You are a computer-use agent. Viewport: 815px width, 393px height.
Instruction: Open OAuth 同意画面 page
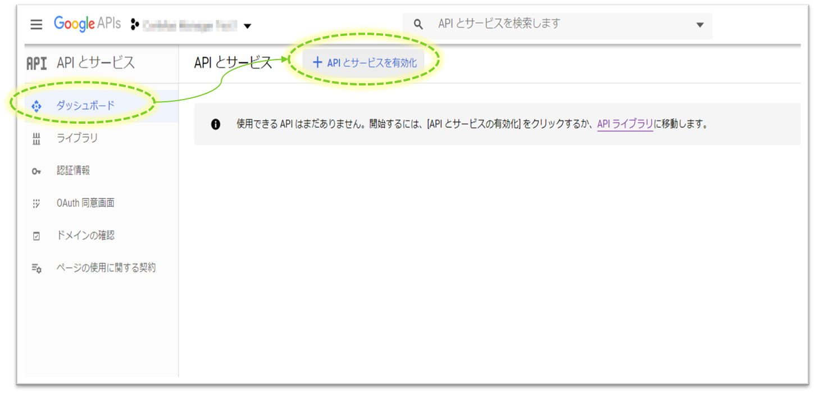click(x=85, y=203)
